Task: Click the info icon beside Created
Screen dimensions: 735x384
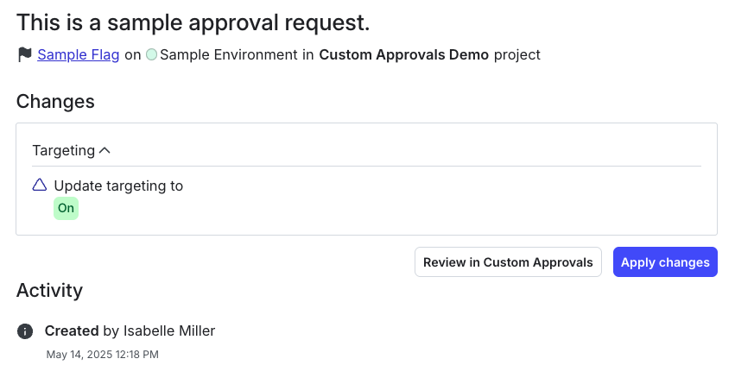Action: [26, 331]
